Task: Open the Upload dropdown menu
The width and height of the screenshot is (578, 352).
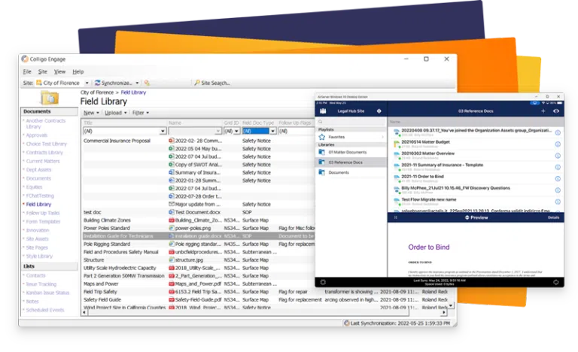Action: (115, 113)
